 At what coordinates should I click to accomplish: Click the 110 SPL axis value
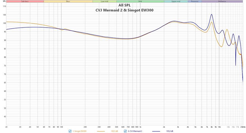pos(4,6)
